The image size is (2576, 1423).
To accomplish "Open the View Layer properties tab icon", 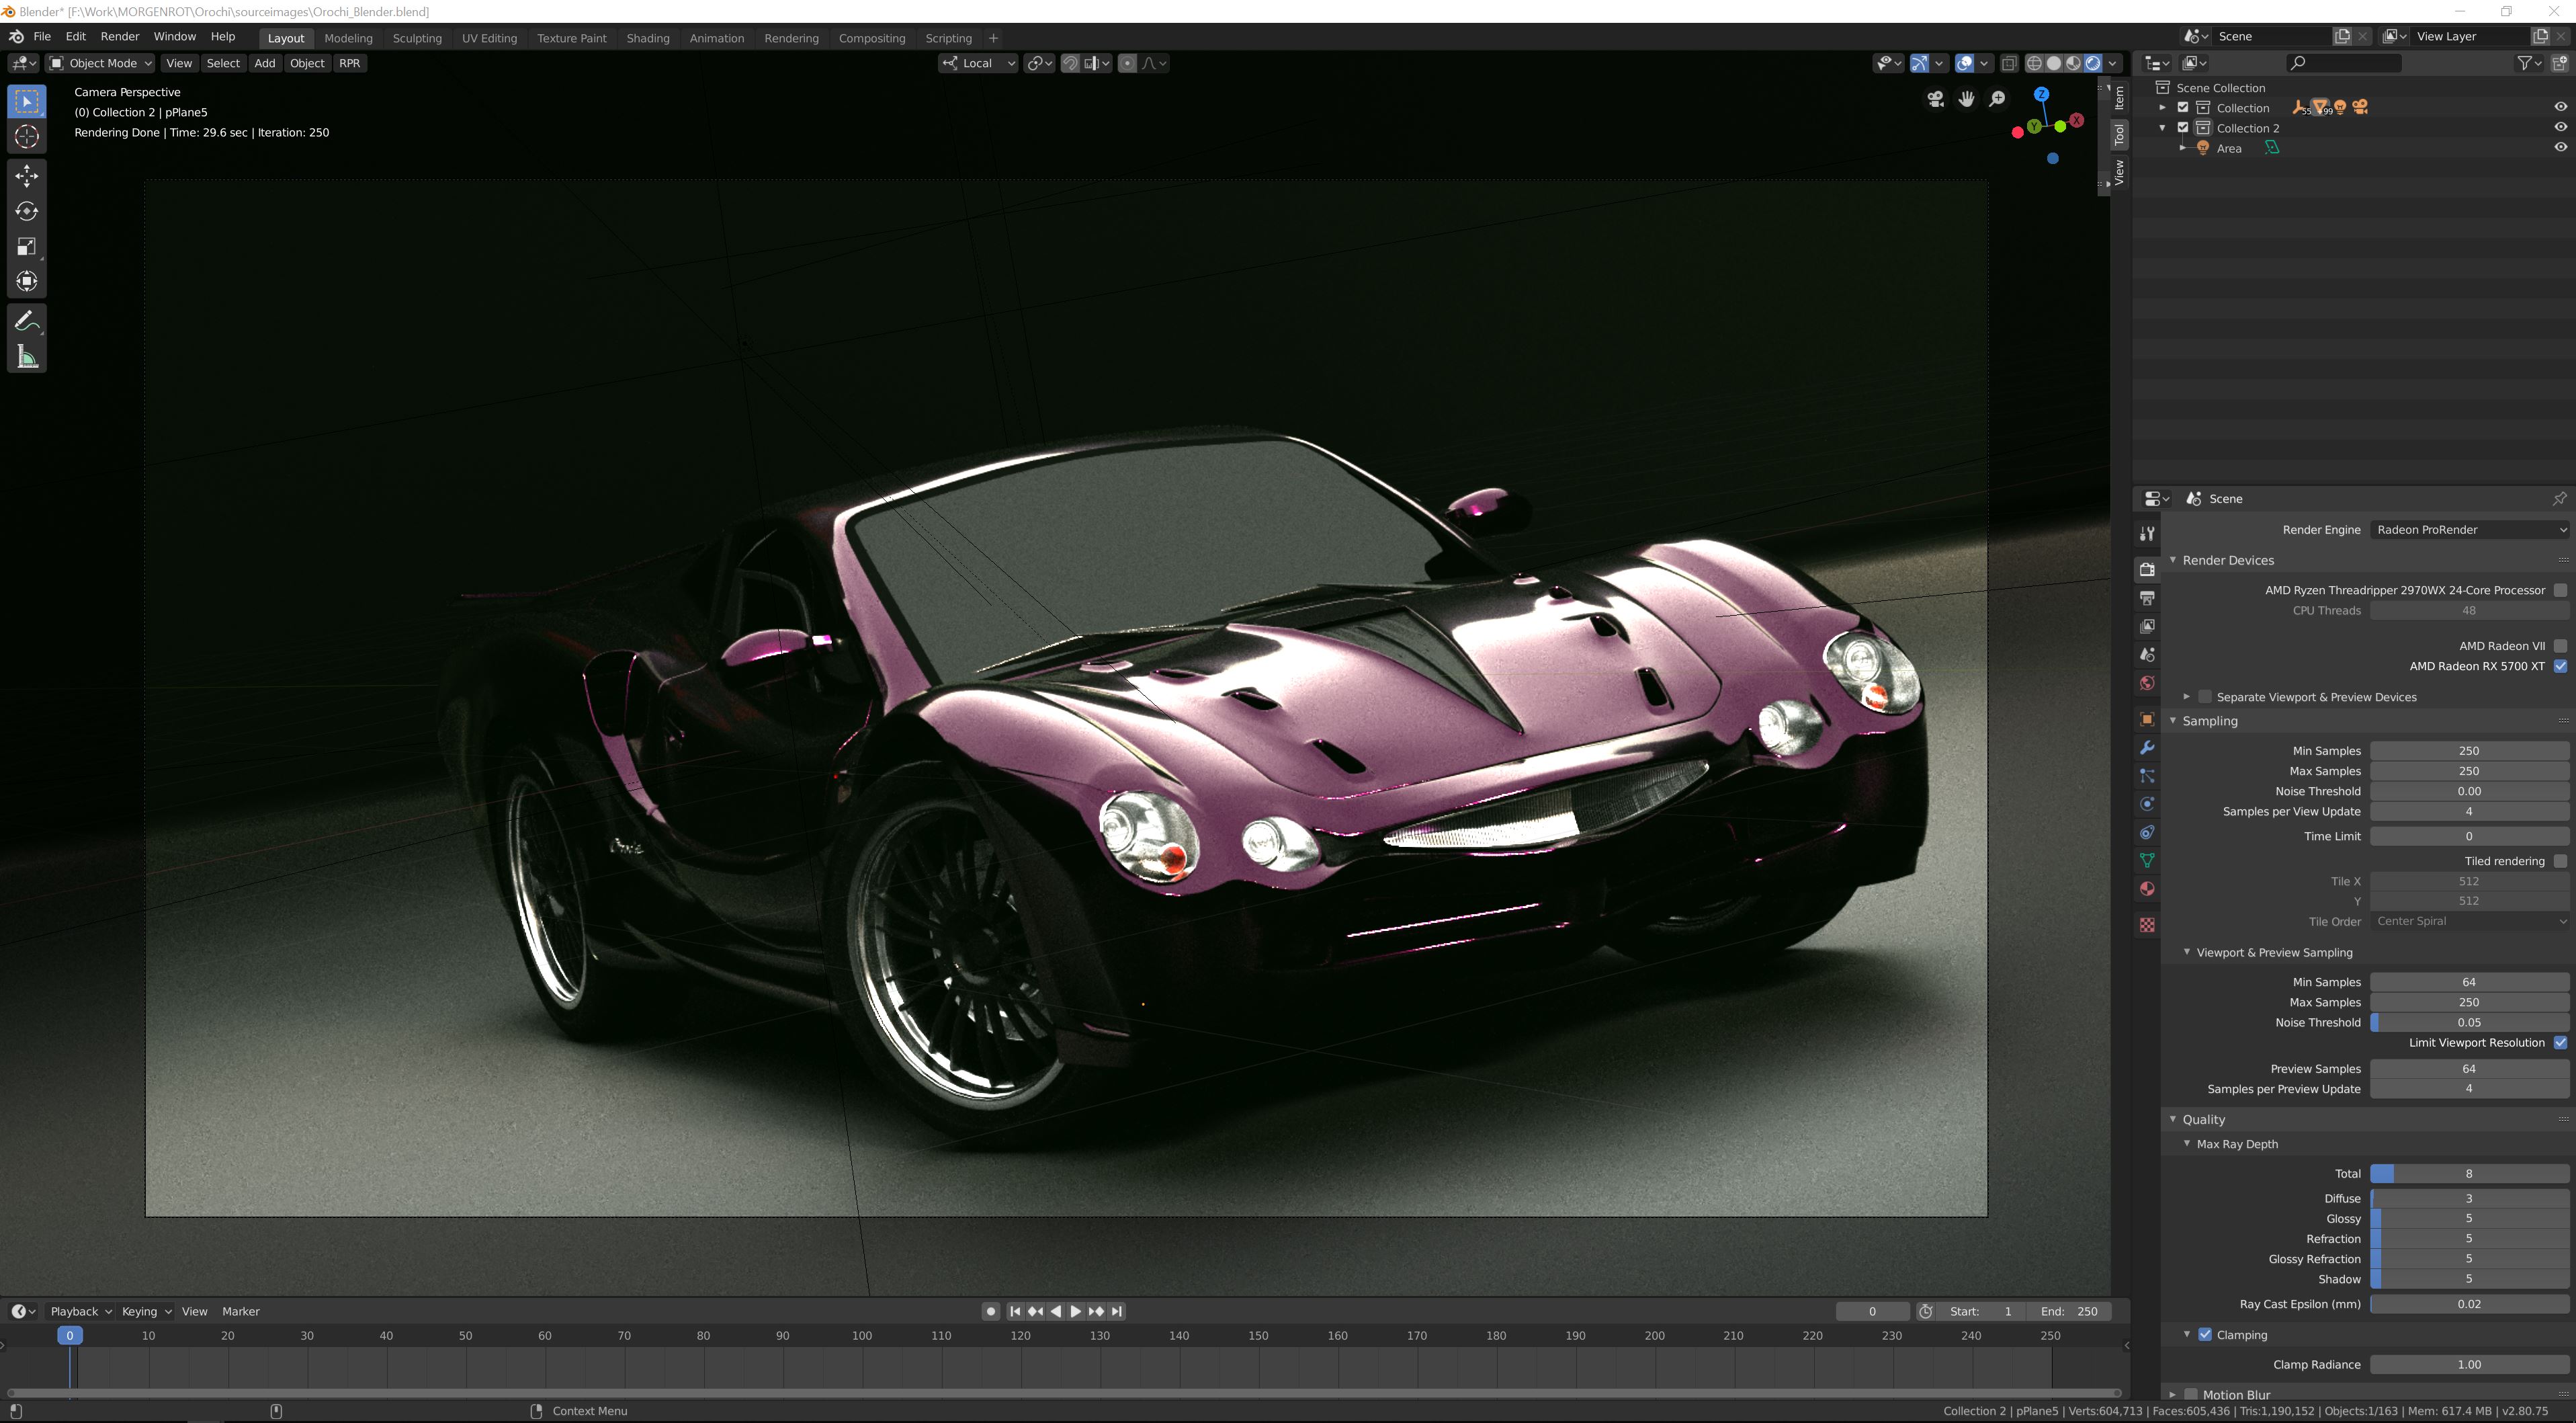I will click(2147, 626).
